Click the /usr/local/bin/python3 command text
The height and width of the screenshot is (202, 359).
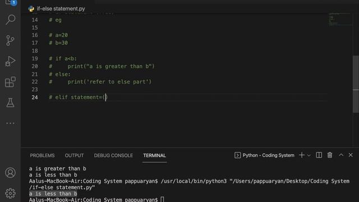click(194, 181)
